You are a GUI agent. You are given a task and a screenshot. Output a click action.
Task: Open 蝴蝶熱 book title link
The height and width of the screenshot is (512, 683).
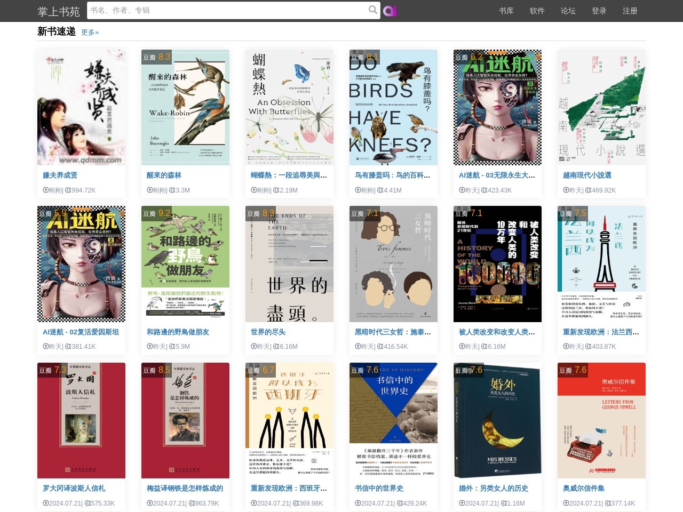(x=288, y=175)
